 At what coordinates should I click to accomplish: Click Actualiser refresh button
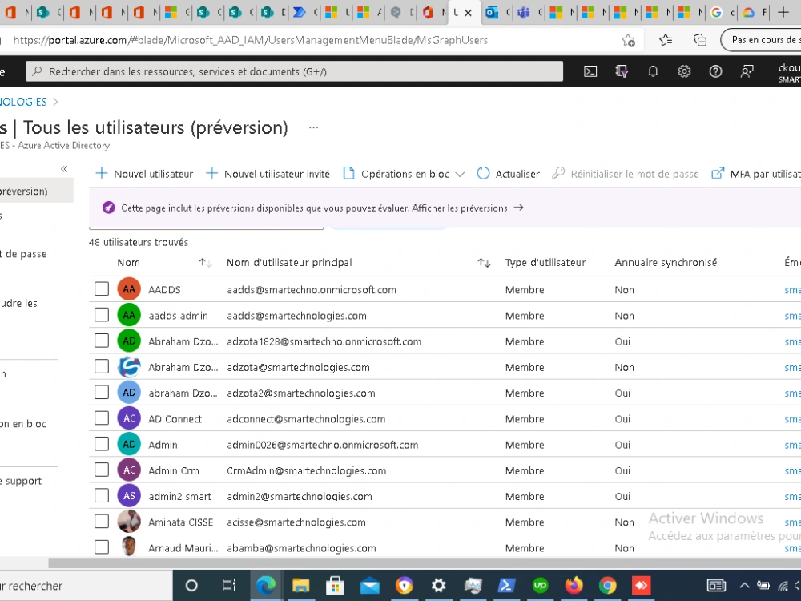pyautogui.click(x=509, y=174)
